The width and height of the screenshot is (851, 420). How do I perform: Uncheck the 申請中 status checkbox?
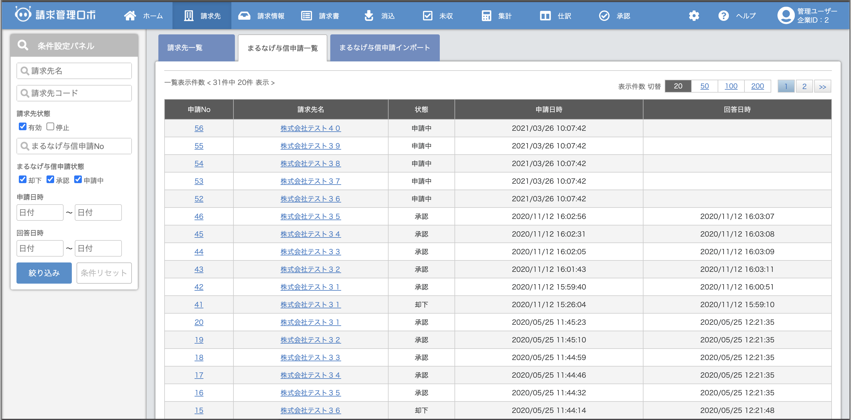click(78, 180)
